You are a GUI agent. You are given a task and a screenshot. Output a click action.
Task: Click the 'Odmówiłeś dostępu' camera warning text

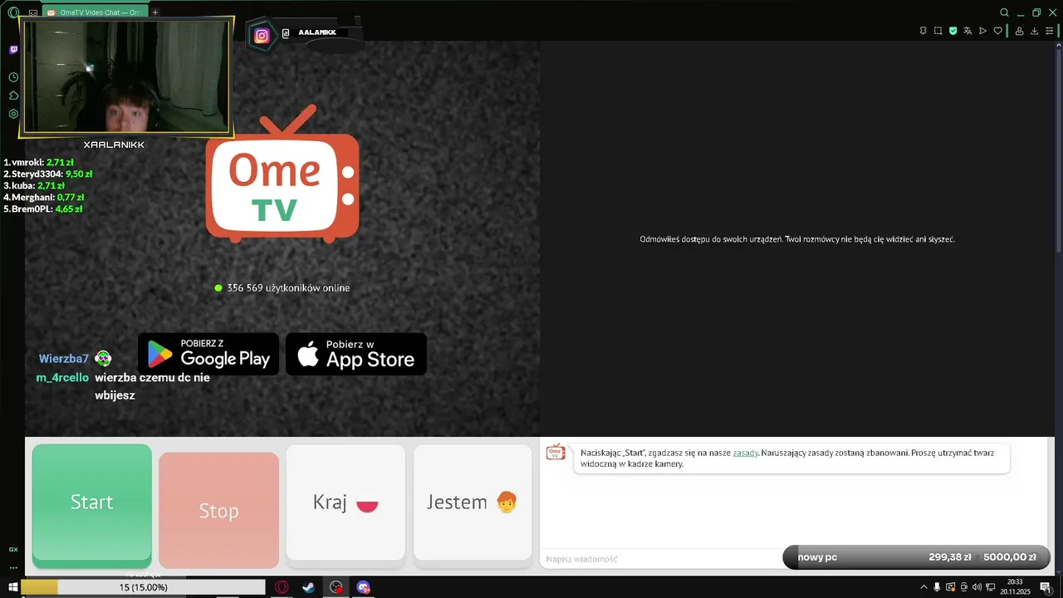pyautogui.click(x=797, y=239)
